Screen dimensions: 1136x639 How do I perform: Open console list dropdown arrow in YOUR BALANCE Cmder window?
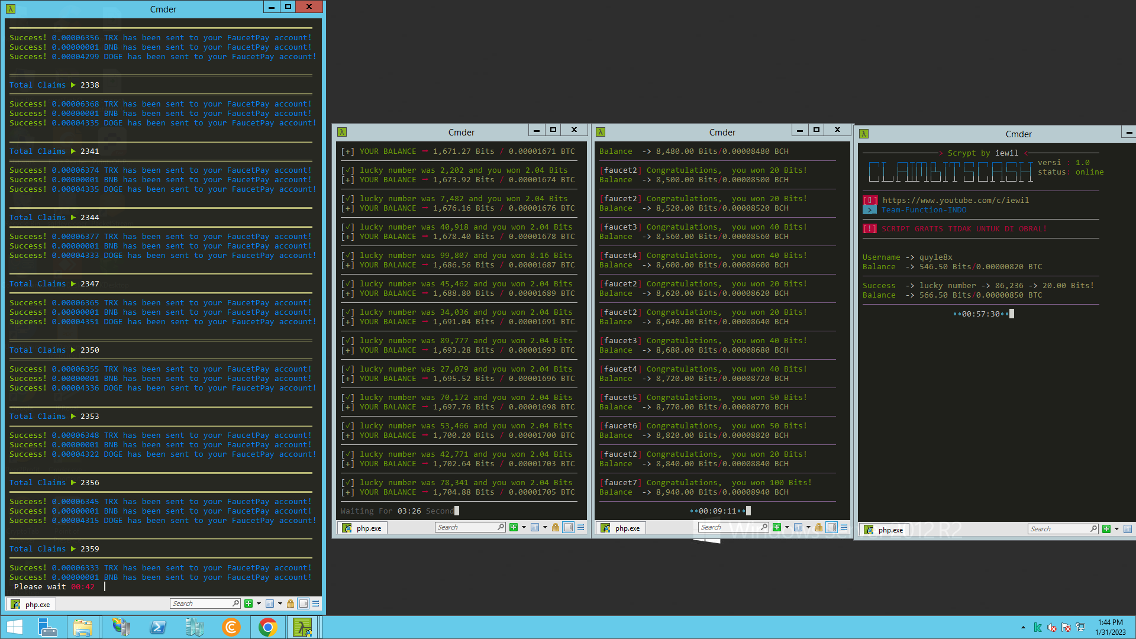[x=545, y=527]
